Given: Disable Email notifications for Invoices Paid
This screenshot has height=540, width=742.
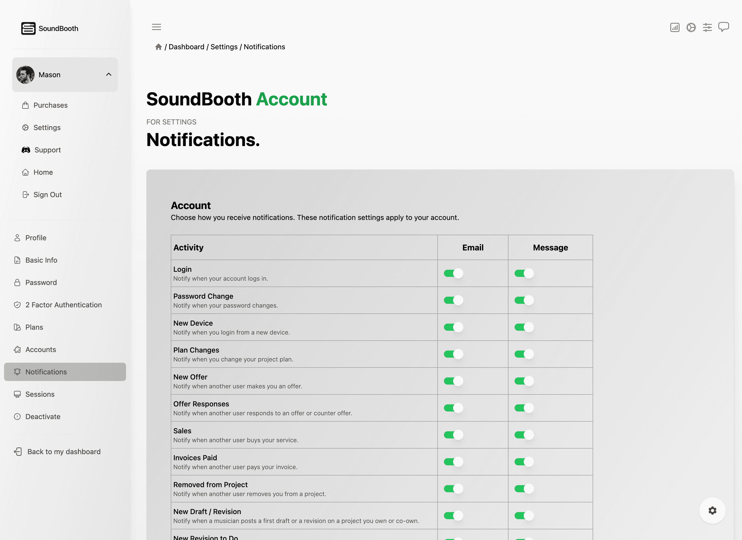Looking at the screenshot, I should coord(453,462).
